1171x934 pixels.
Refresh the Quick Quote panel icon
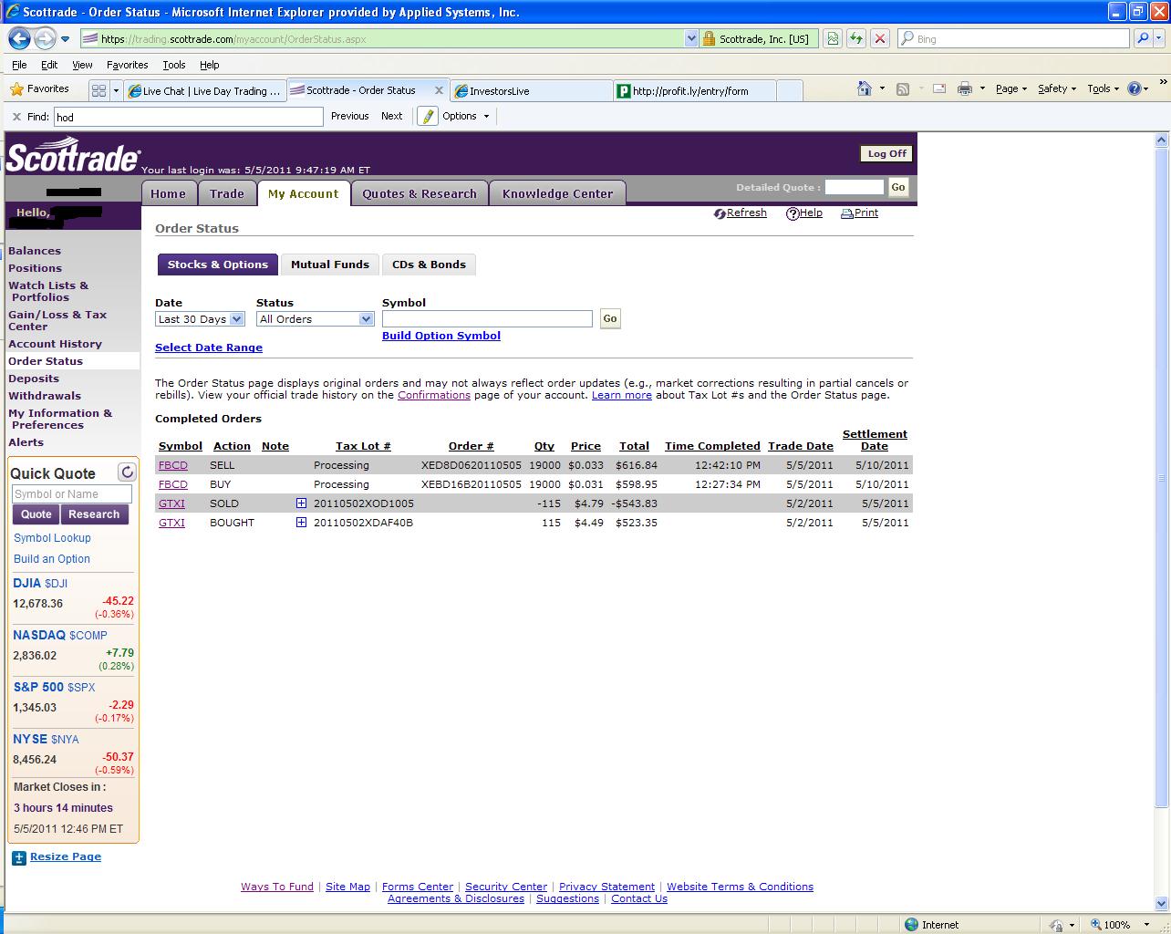click(x=128, y=472)
